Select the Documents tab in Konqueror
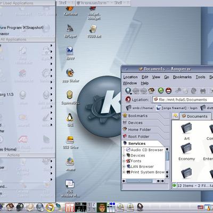213x213 pixels. (195, 116)
